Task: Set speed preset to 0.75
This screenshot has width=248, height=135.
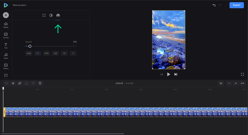Action: click(x=46, y=53)
